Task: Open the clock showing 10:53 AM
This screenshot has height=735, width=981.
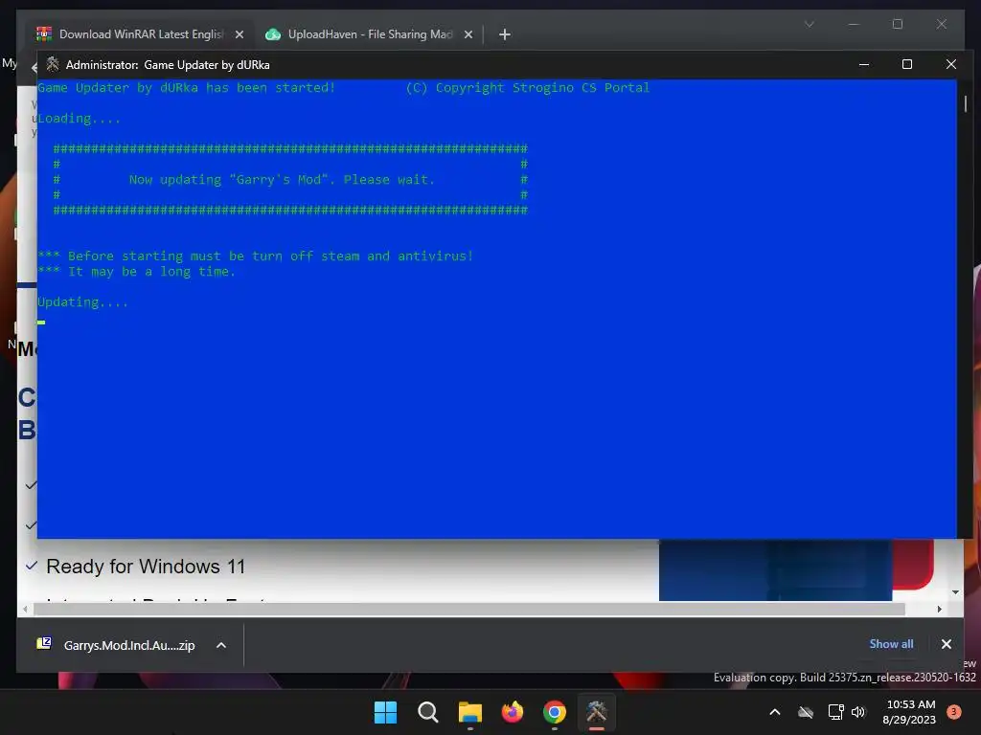Action: [x=910, y=712]
